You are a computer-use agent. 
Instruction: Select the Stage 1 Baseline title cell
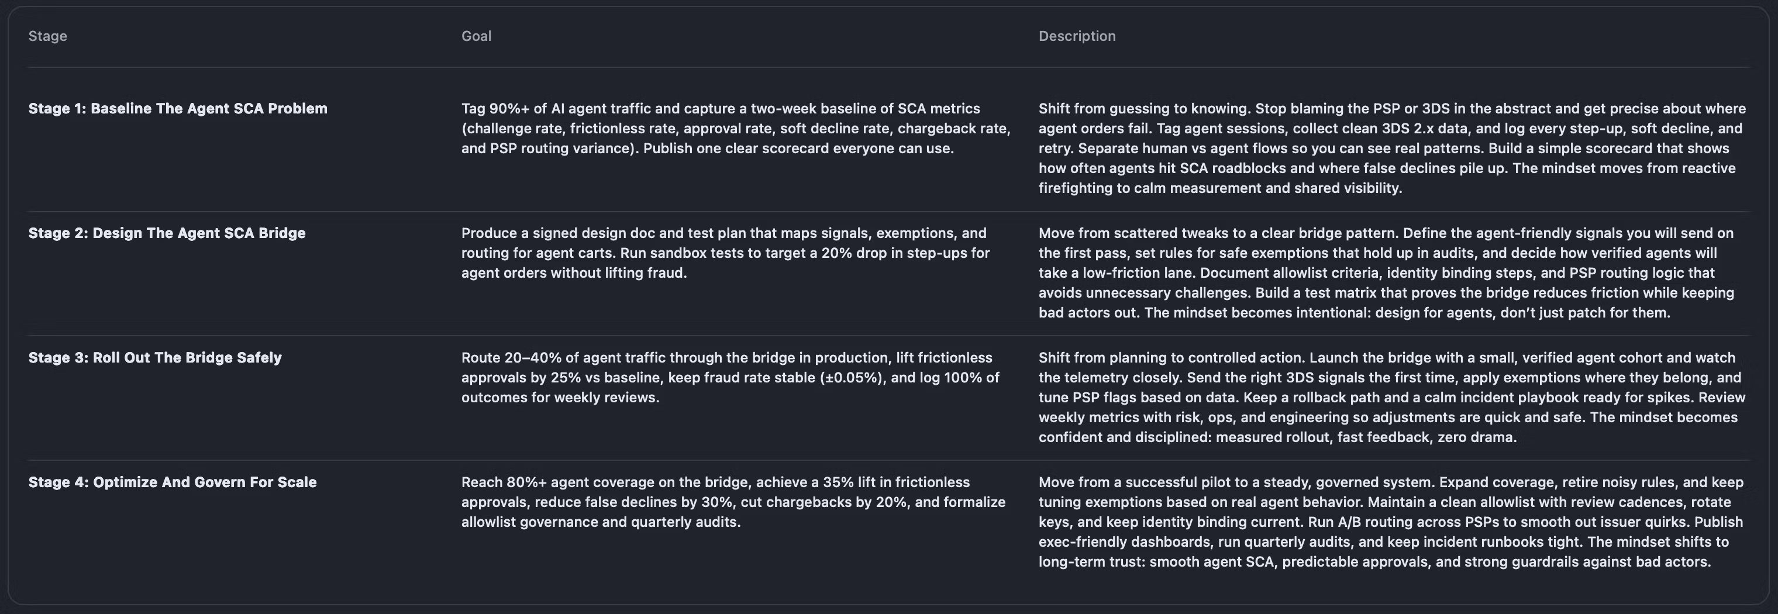(x=177, y=108)
